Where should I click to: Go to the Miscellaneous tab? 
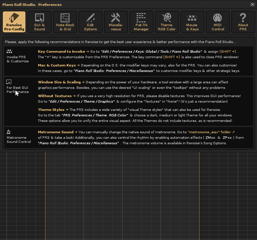116,22
